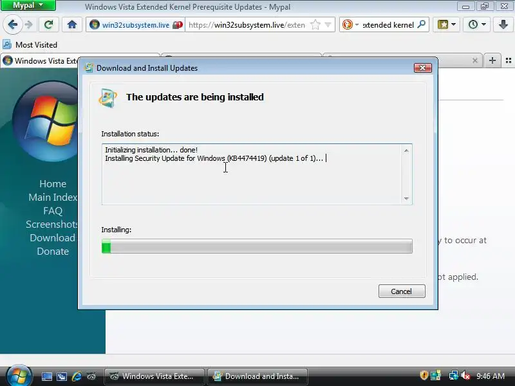Switch to the Windows Vista Ext... browser tab
The width and height of the screenshot is (515, 386).
pos(40,61)
